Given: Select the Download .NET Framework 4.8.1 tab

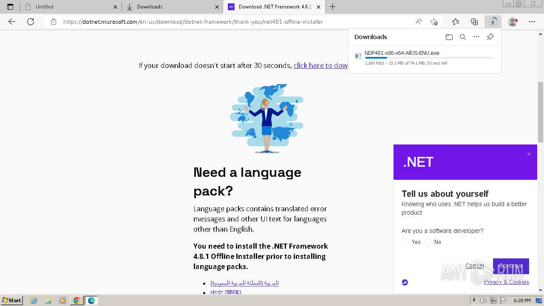Looking at the screenshot, I should tap(275, 7).
